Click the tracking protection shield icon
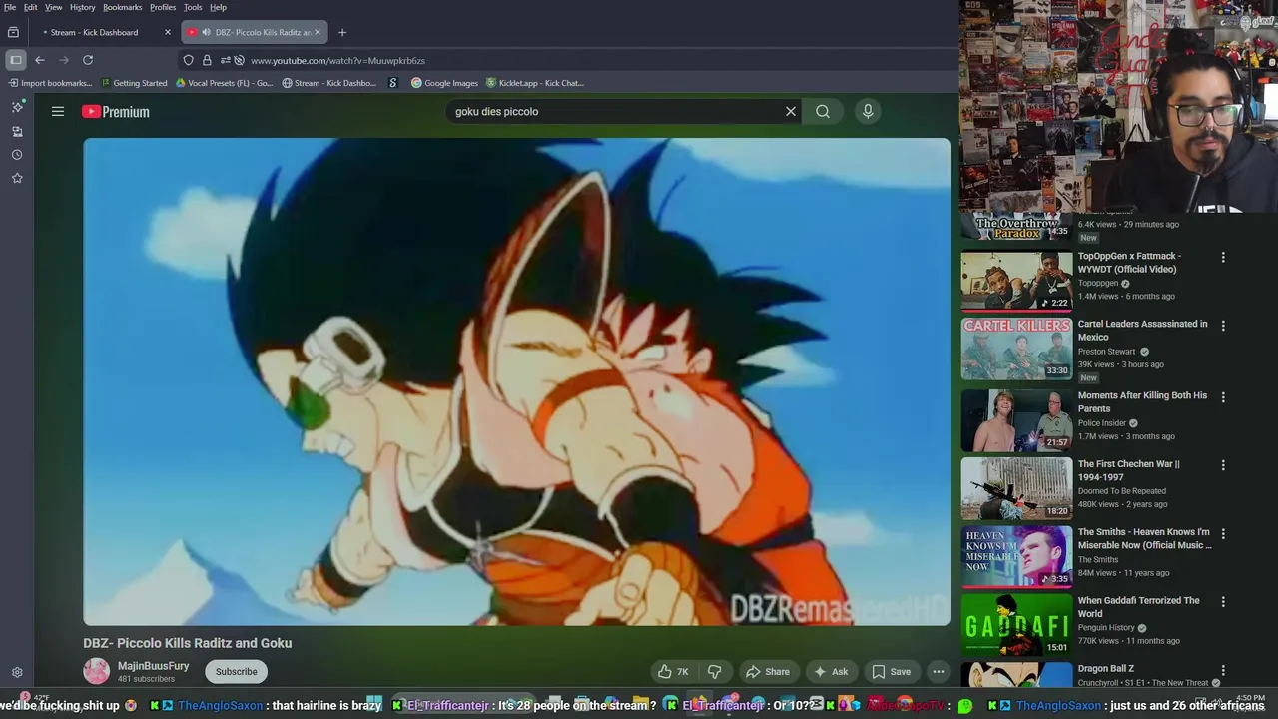This screenshot has height=719, width=1278. 189,60
